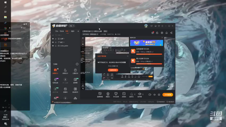This screenshot has width=226, height=127.
Task: Click the modify button beside the stream title
Action: [x=105, y=31]
